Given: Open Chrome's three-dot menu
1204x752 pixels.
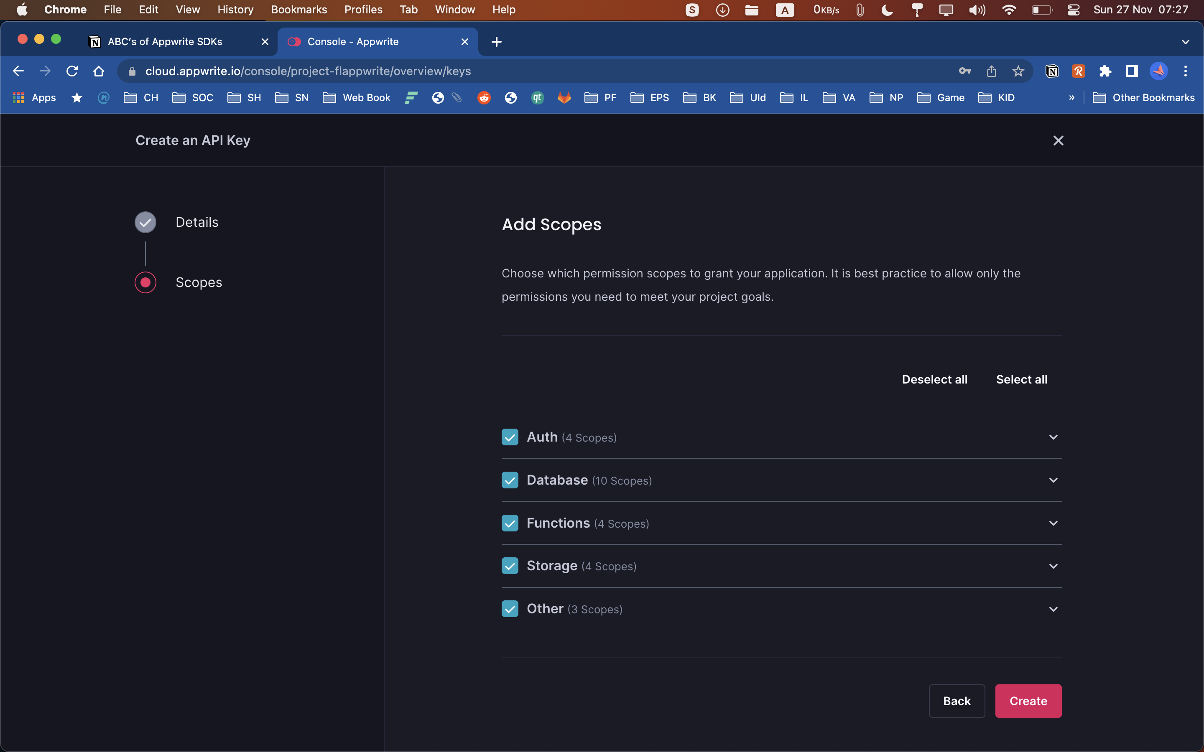Looking at the screenshot, I should tap(1186, 71).
